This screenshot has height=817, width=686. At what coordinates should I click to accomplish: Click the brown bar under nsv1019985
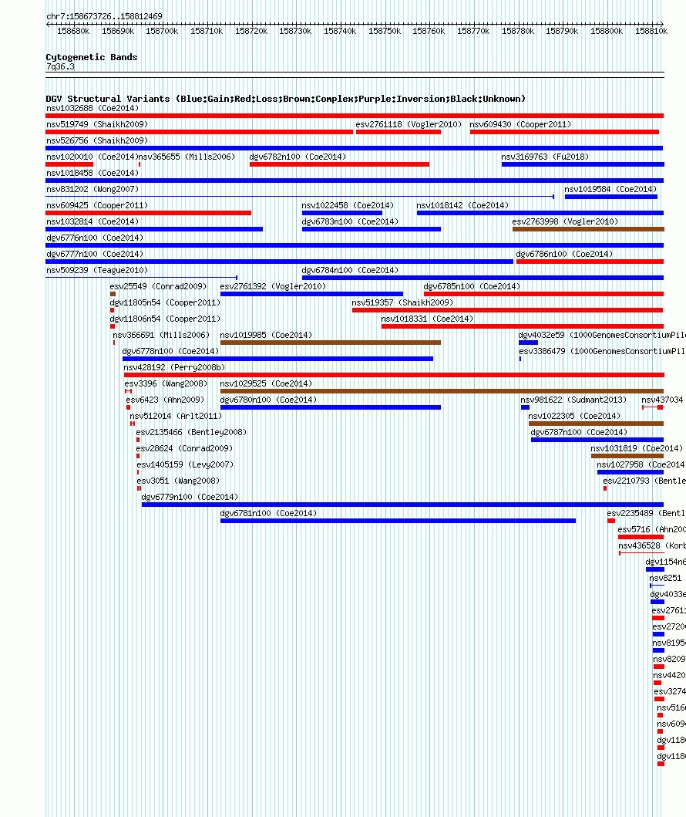(331, 343)
